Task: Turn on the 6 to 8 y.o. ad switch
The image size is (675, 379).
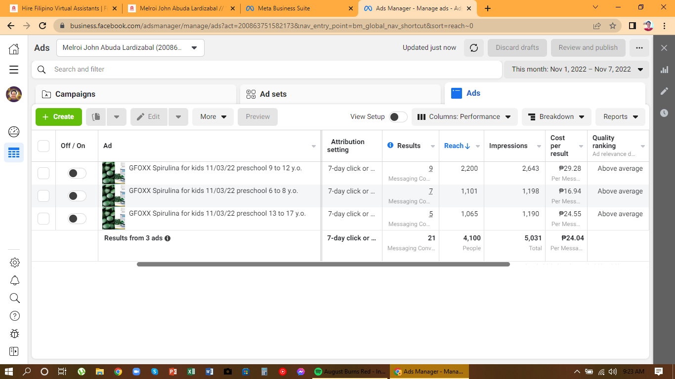Action: tap(77, 196)
